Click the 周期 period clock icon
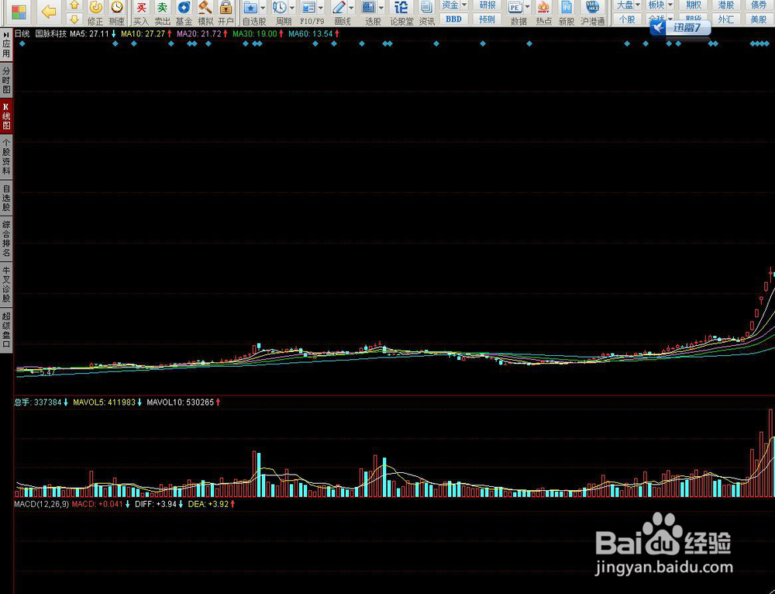 pyautogui.click(x=279, y=8)
